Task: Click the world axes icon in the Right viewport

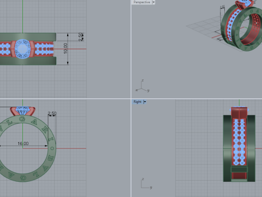Action: [146, 183]
